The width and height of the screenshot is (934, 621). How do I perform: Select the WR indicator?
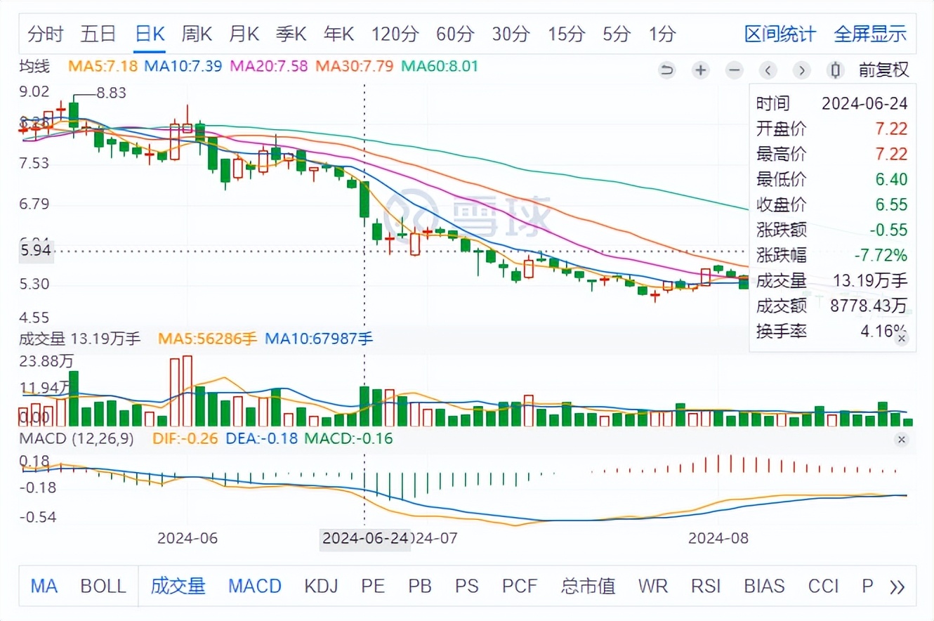653,586
